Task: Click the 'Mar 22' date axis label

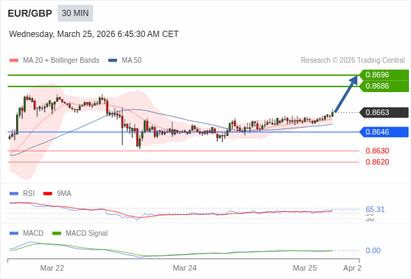Action: (52, 268)
